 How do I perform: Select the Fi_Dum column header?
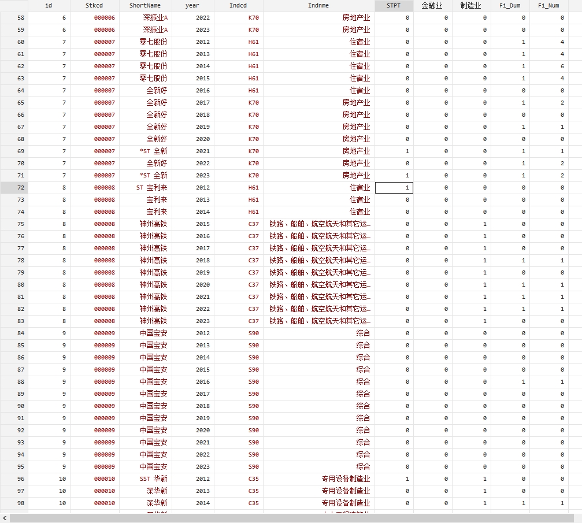tap(510, 6)
